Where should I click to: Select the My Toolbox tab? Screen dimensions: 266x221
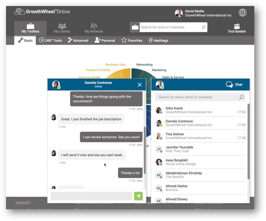(x=30, y=28)
